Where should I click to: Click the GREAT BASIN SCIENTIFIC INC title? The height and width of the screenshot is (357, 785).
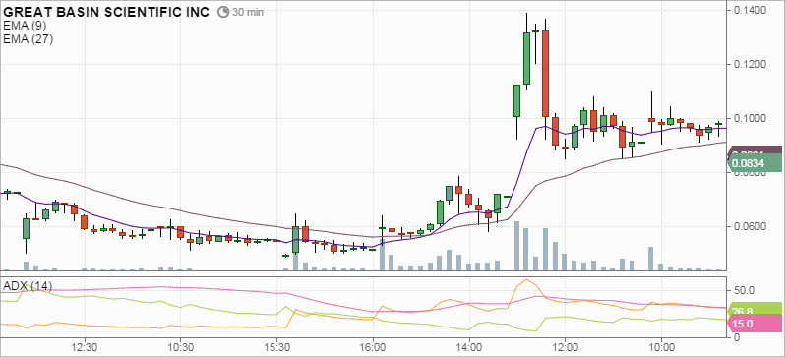106,12
